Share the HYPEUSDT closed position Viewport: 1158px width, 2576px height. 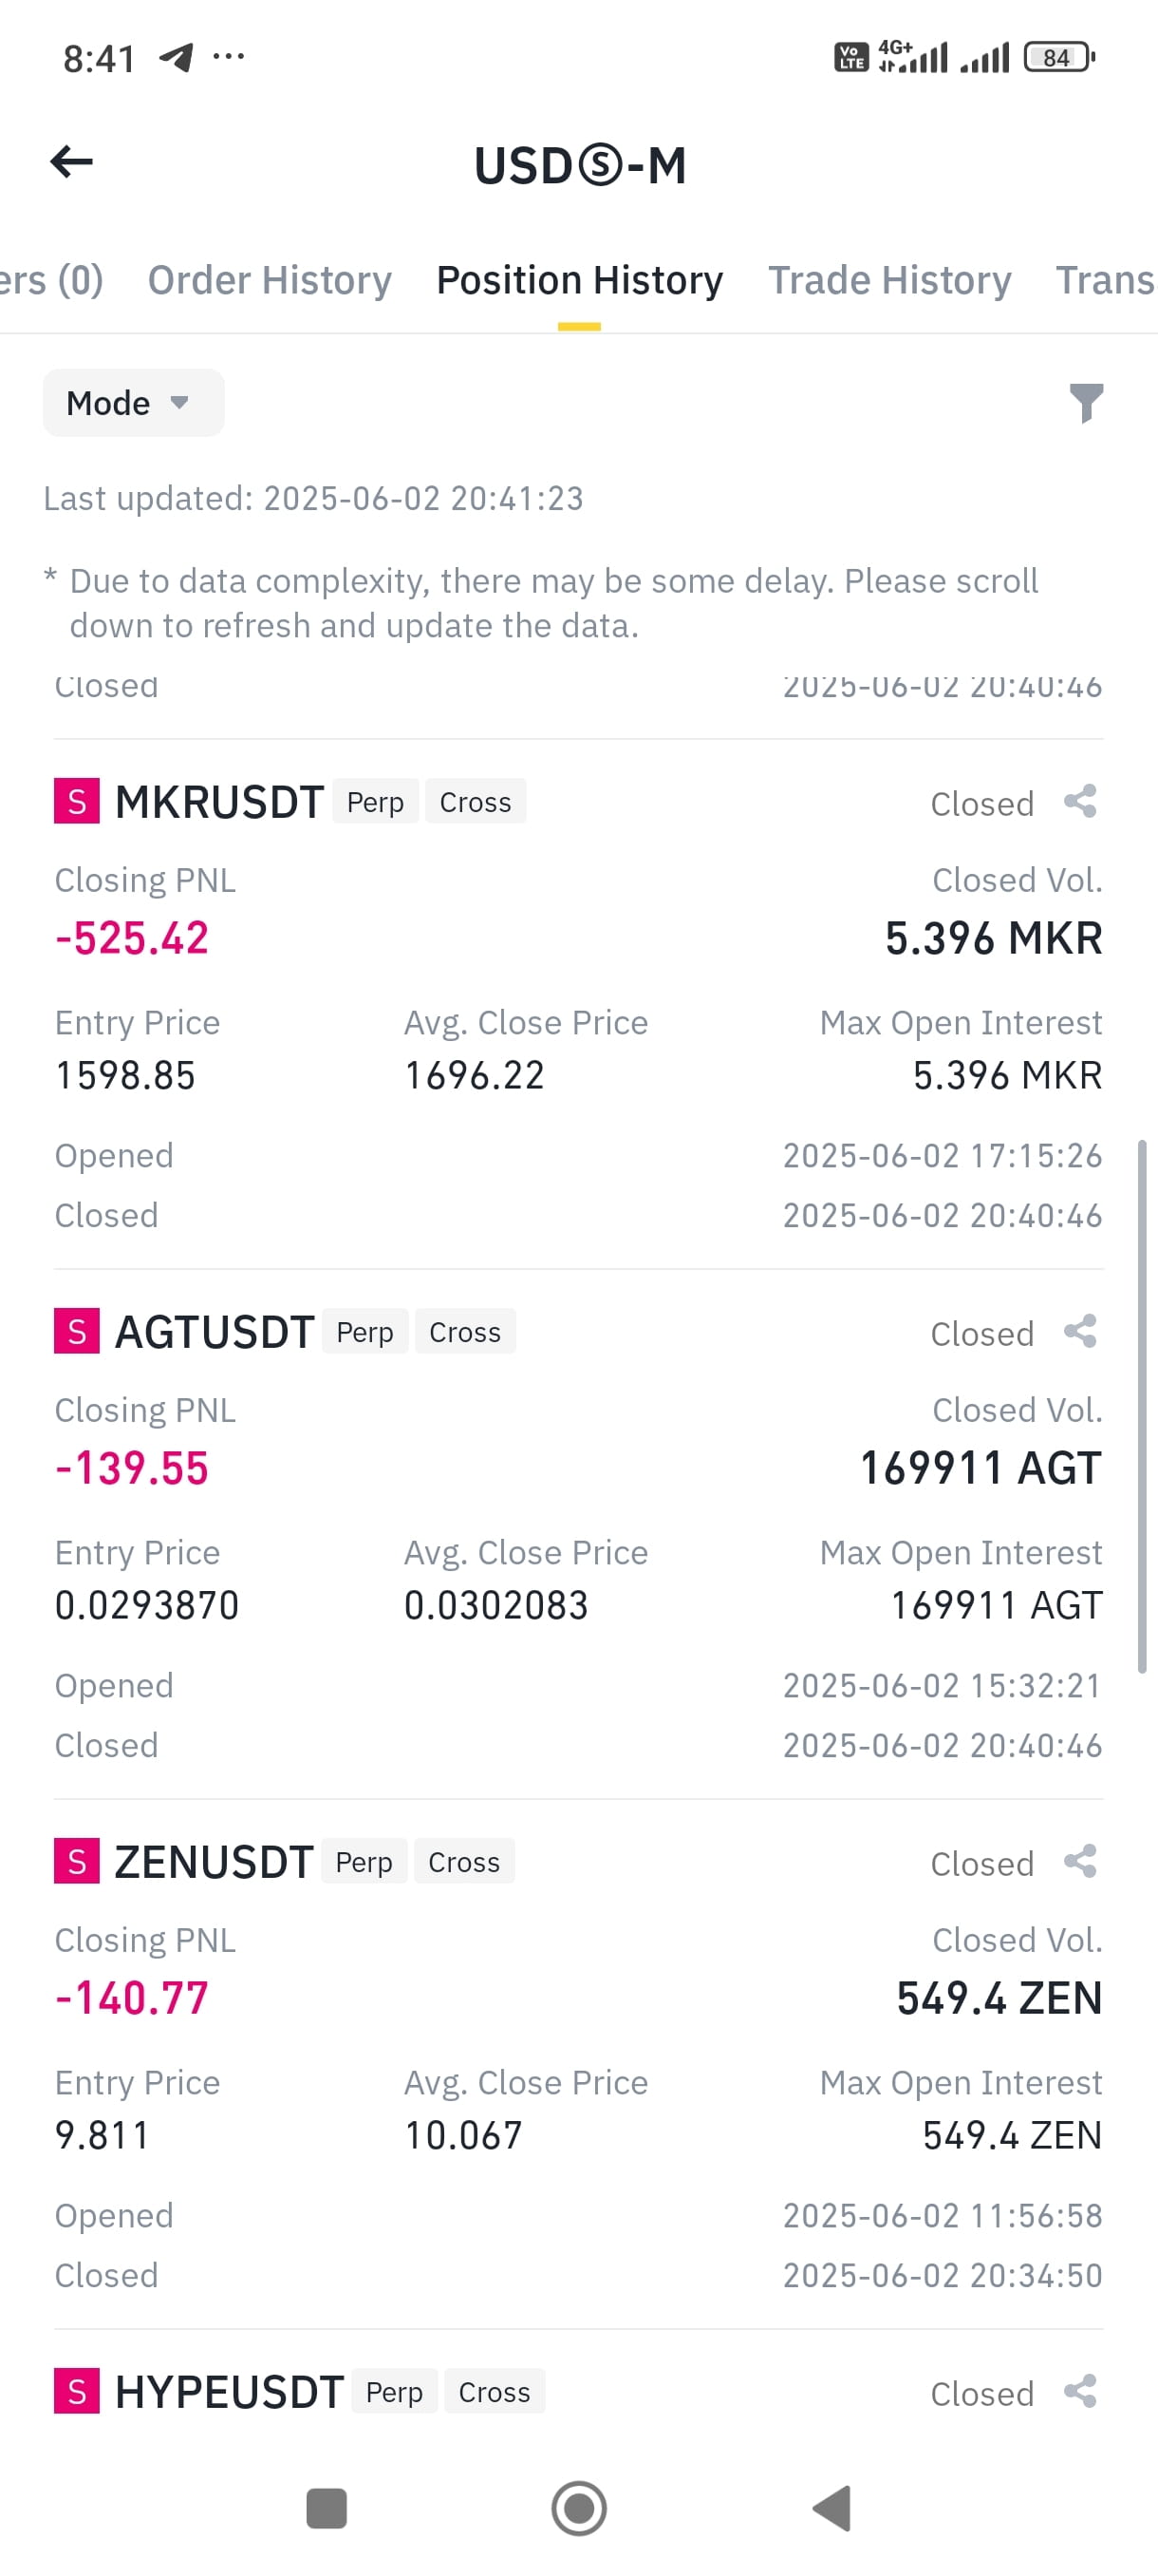click(1080, 2391)
